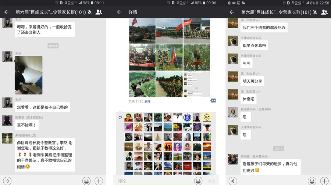331x185 pixels.
Task: Open group info icon in right chat header
Action: point(324,12)
